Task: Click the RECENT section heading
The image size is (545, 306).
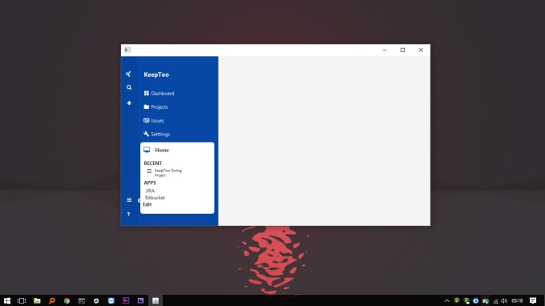Action: click(152, 163)
